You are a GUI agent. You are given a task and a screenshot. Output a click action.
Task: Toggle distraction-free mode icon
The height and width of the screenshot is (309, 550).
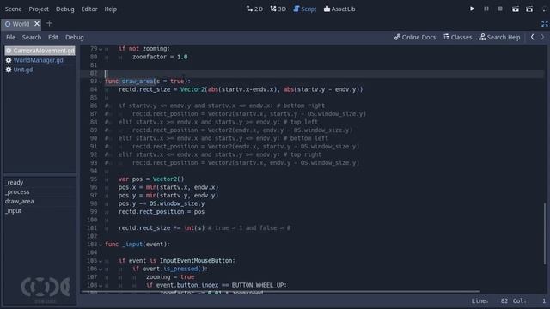point(544,23)
